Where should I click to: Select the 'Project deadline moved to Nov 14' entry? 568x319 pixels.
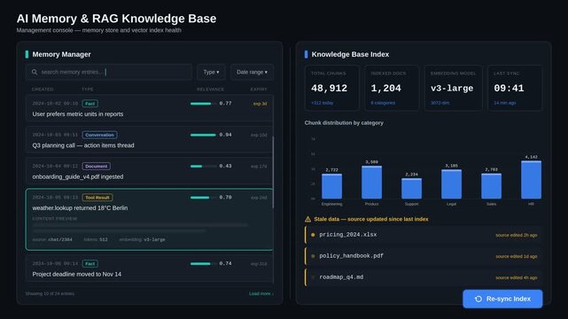[149, 268]
